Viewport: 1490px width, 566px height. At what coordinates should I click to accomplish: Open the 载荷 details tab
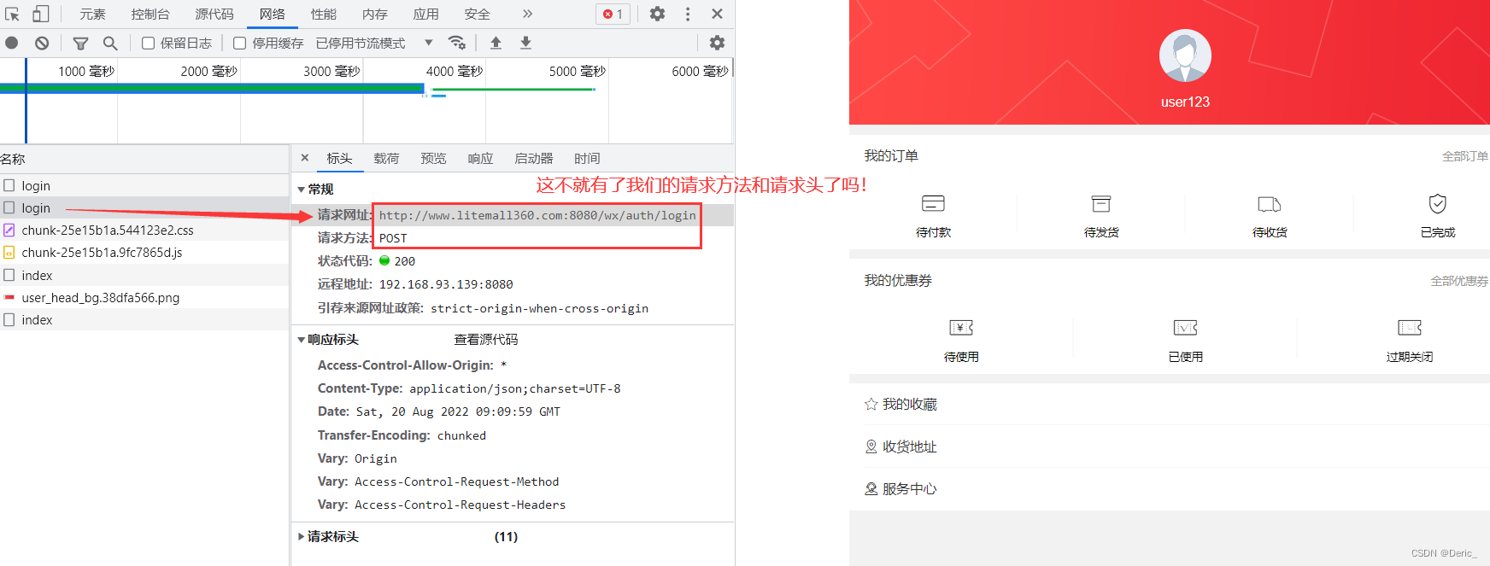click(x=386, y=158)
